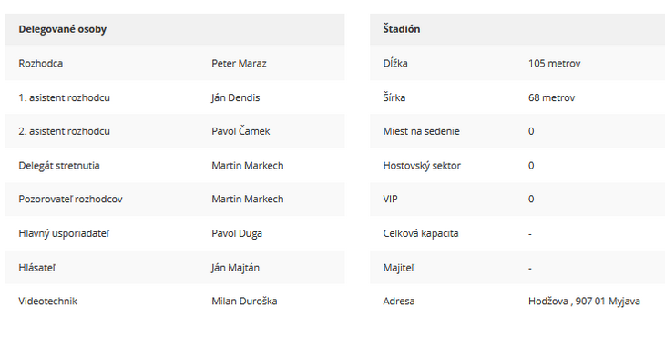Select referee name Peter Maraz
The image size is (665, 348).
(x=239, y=63)
